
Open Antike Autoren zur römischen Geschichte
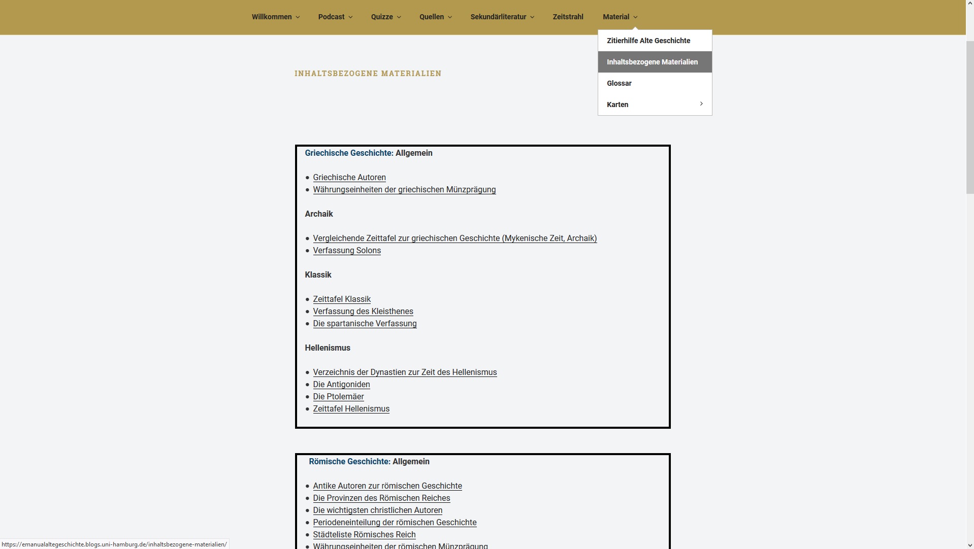(387, 486)
